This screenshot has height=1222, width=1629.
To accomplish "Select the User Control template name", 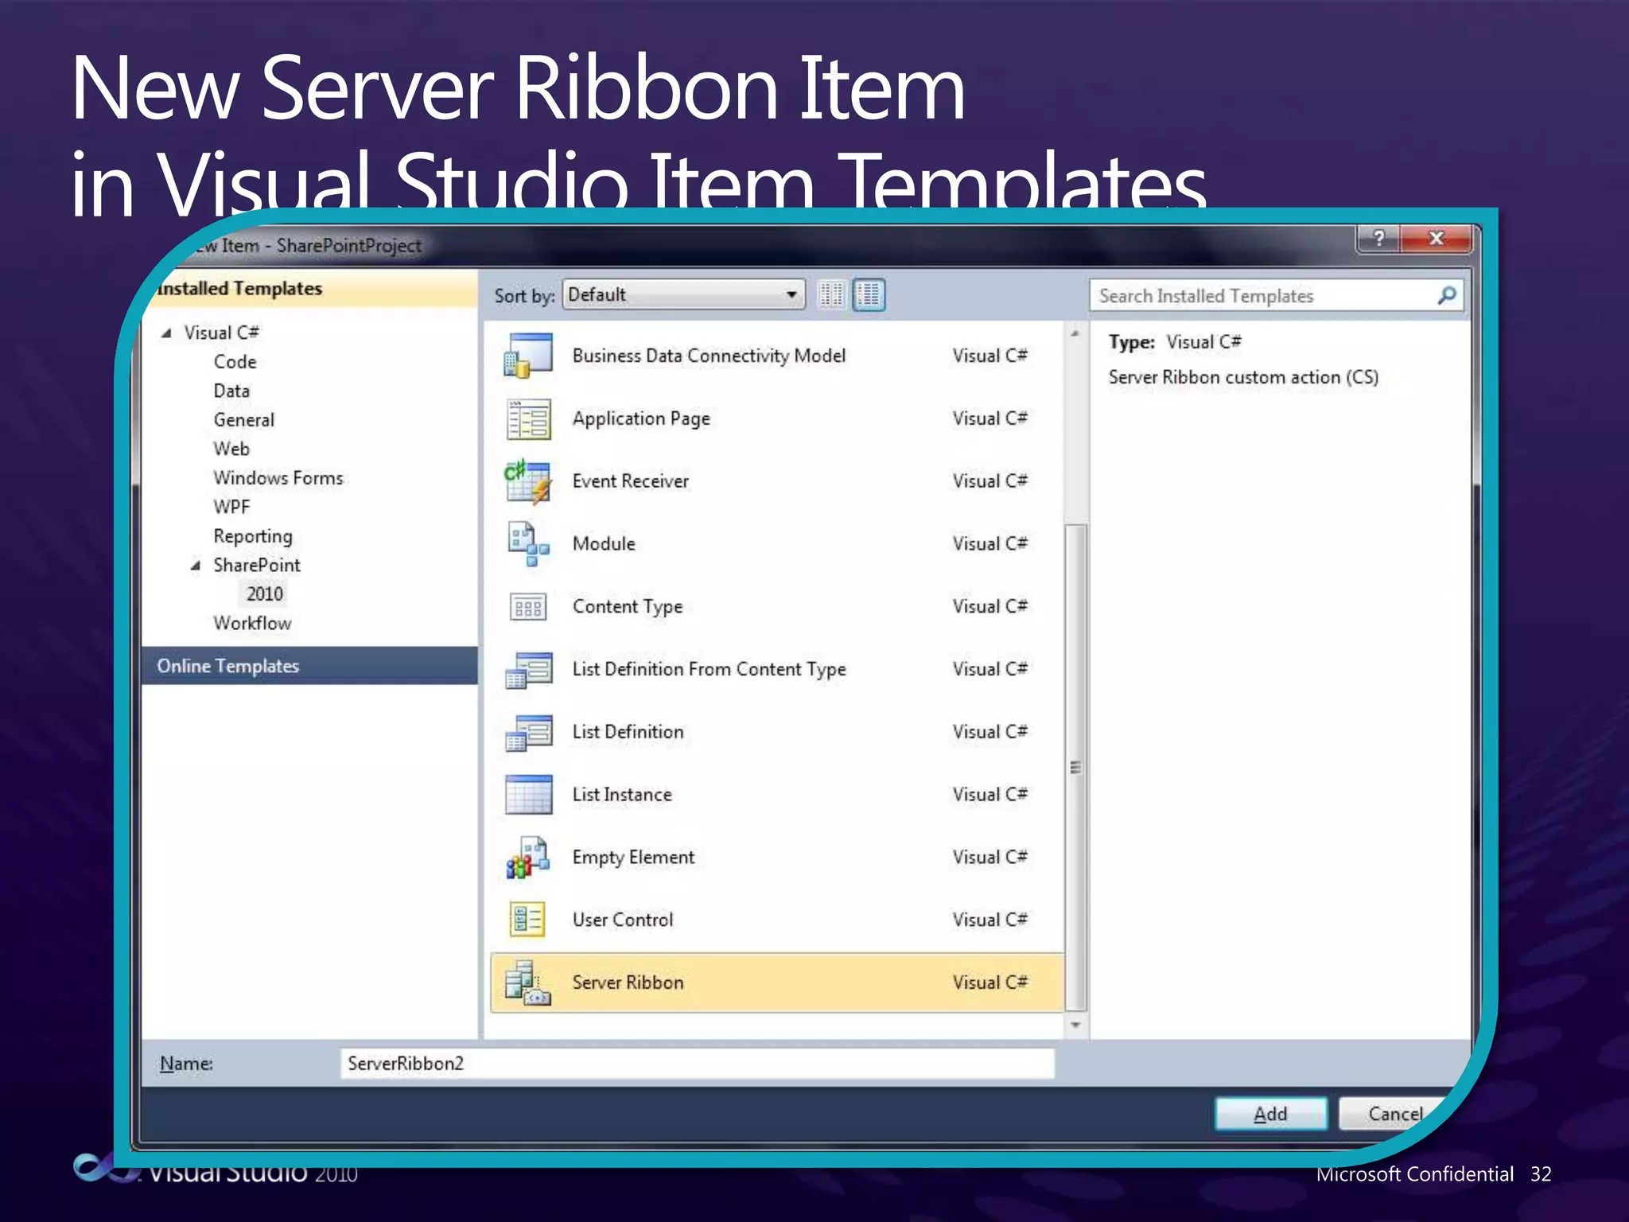I will pos(623,920).
